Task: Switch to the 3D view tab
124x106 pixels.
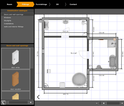Action: (57, 4)
